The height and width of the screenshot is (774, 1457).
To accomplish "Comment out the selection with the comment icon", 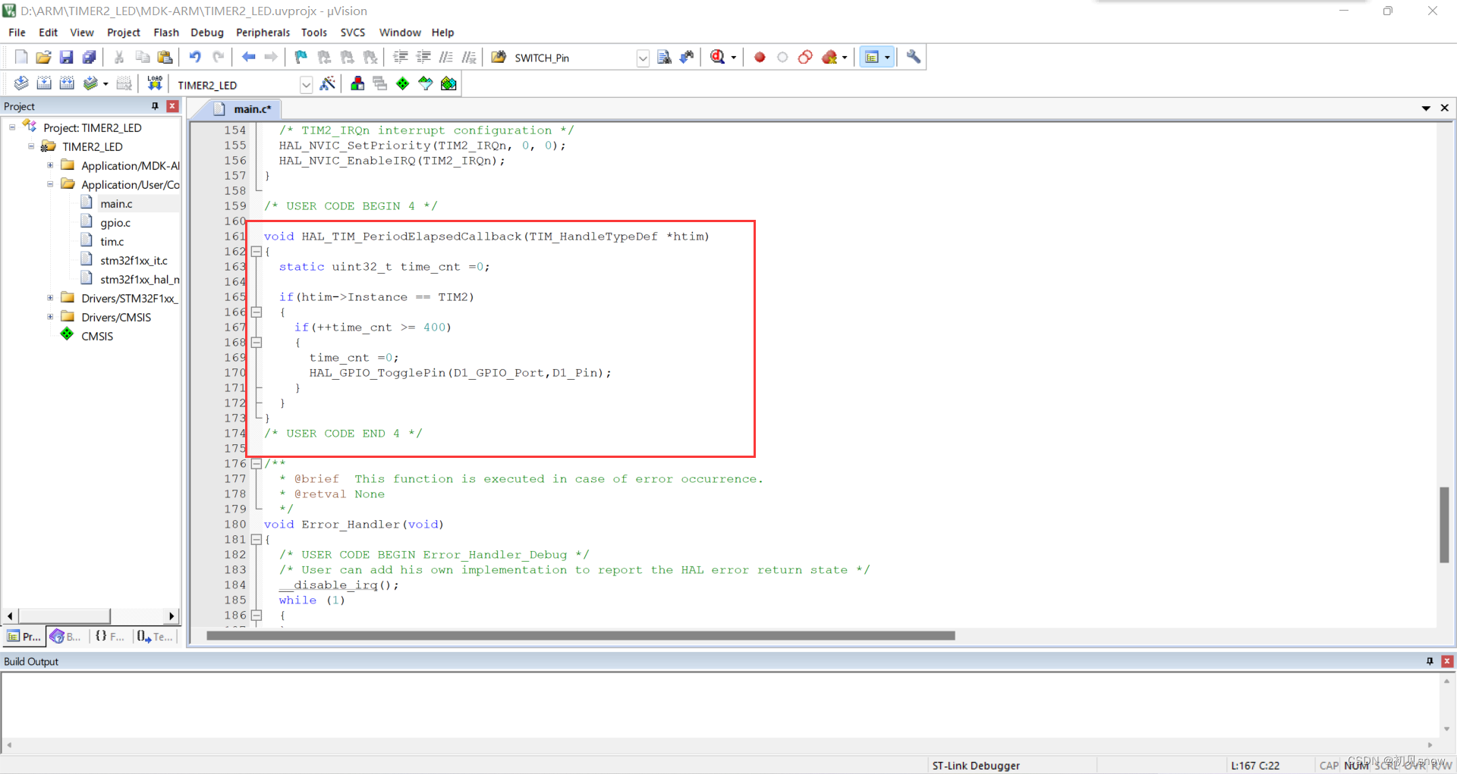I will (x=446, y=57).
